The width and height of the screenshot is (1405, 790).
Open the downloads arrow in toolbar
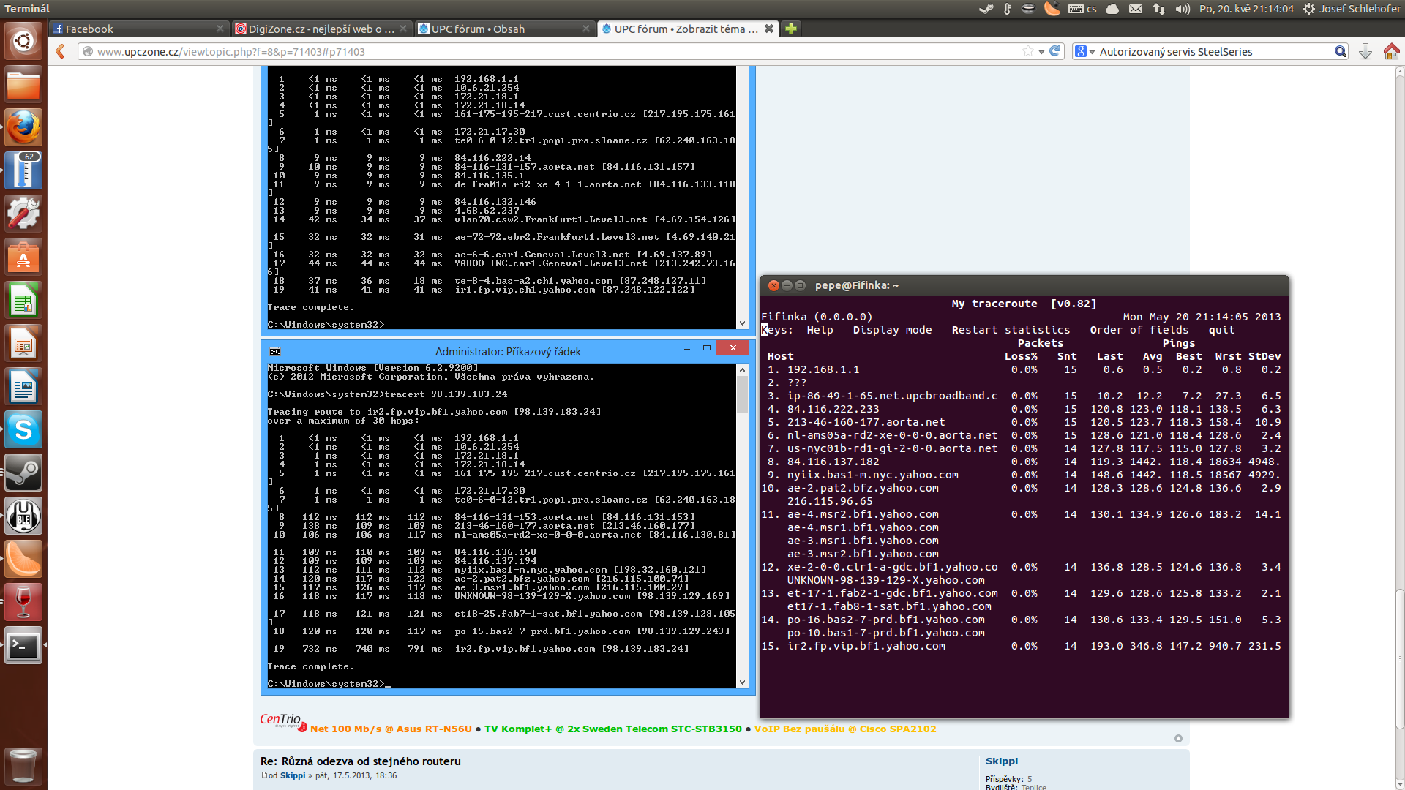click(x=1365, y=51)
